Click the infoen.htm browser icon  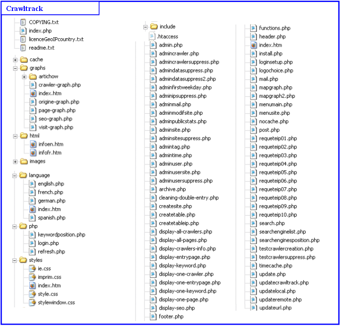tap(33, 144)
